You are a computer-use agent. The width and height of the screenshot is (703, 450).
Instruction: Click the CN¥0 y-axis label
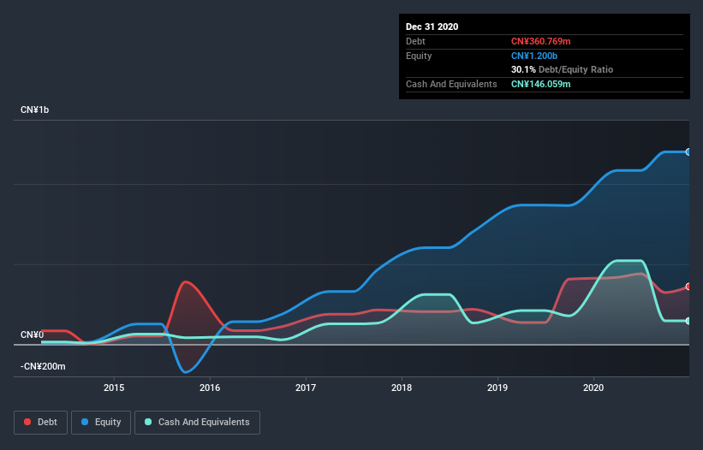click(x=32, y=335)
